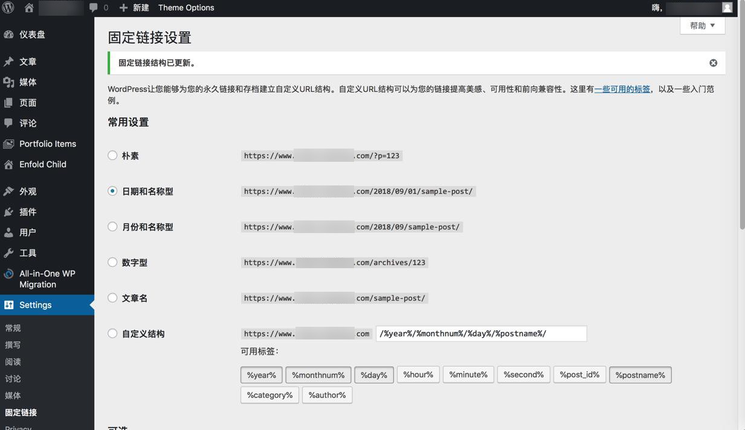Add the %monthnum% tag
This screenshot has width=745, height=430.
tap(318, 375)
